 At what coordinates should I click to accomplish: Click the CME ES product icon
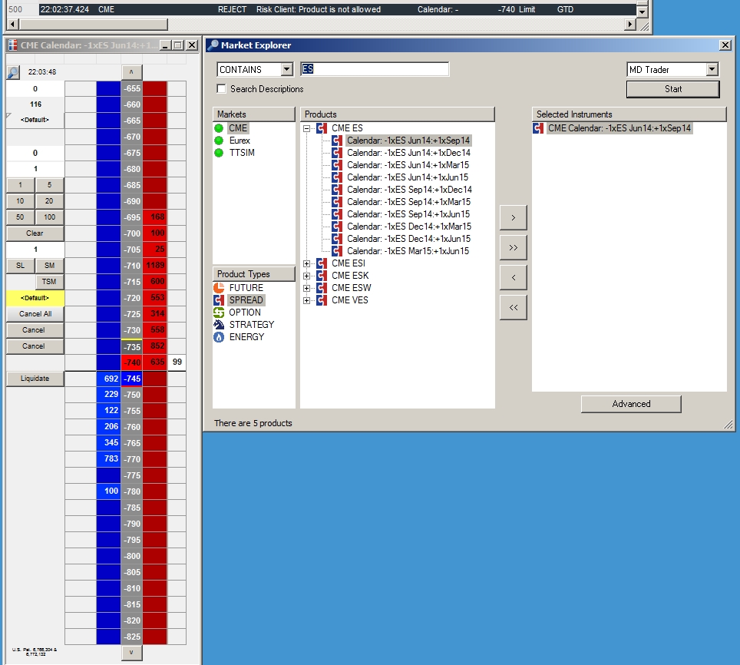[x=322, y=128]
